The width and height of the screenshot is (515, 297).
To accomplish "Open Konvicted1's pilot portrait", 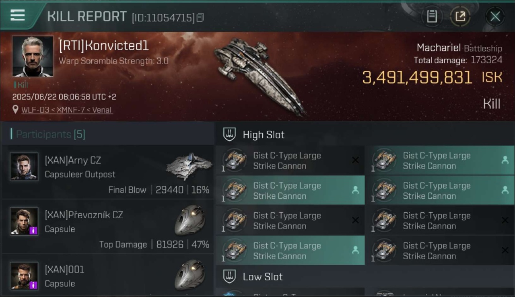I will pyautogui.click(x=32, y=56).
